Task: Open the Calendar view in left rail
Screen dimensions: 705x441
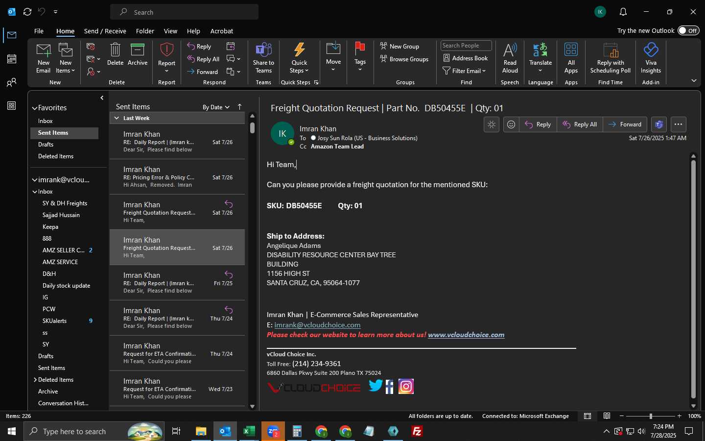Action: pos(12,59)
